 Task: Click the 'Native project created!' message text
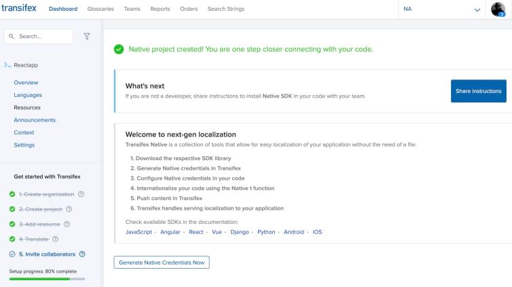point(251,50)
